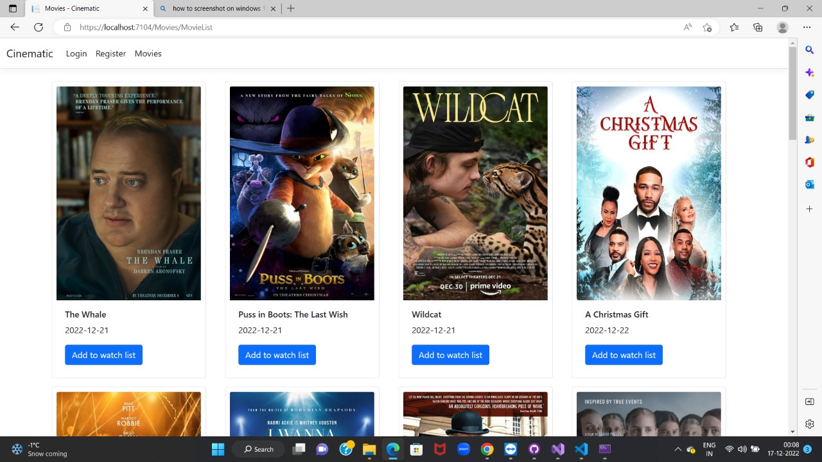The width and height of the screenshot is (822, 462).
Task: Close the Movies - Cinematic tab
Action: 144,8
